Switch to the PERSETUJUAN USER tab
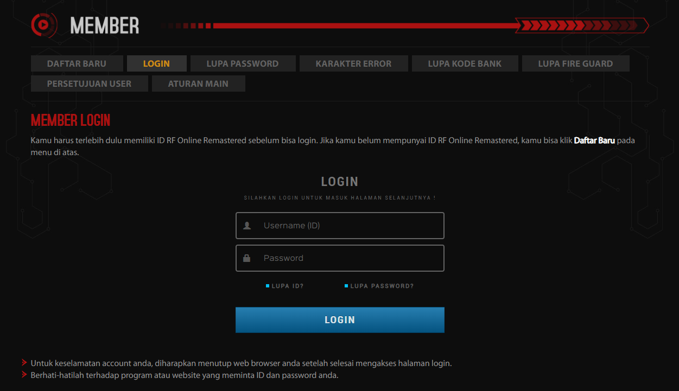 click(x=89, y=83)
